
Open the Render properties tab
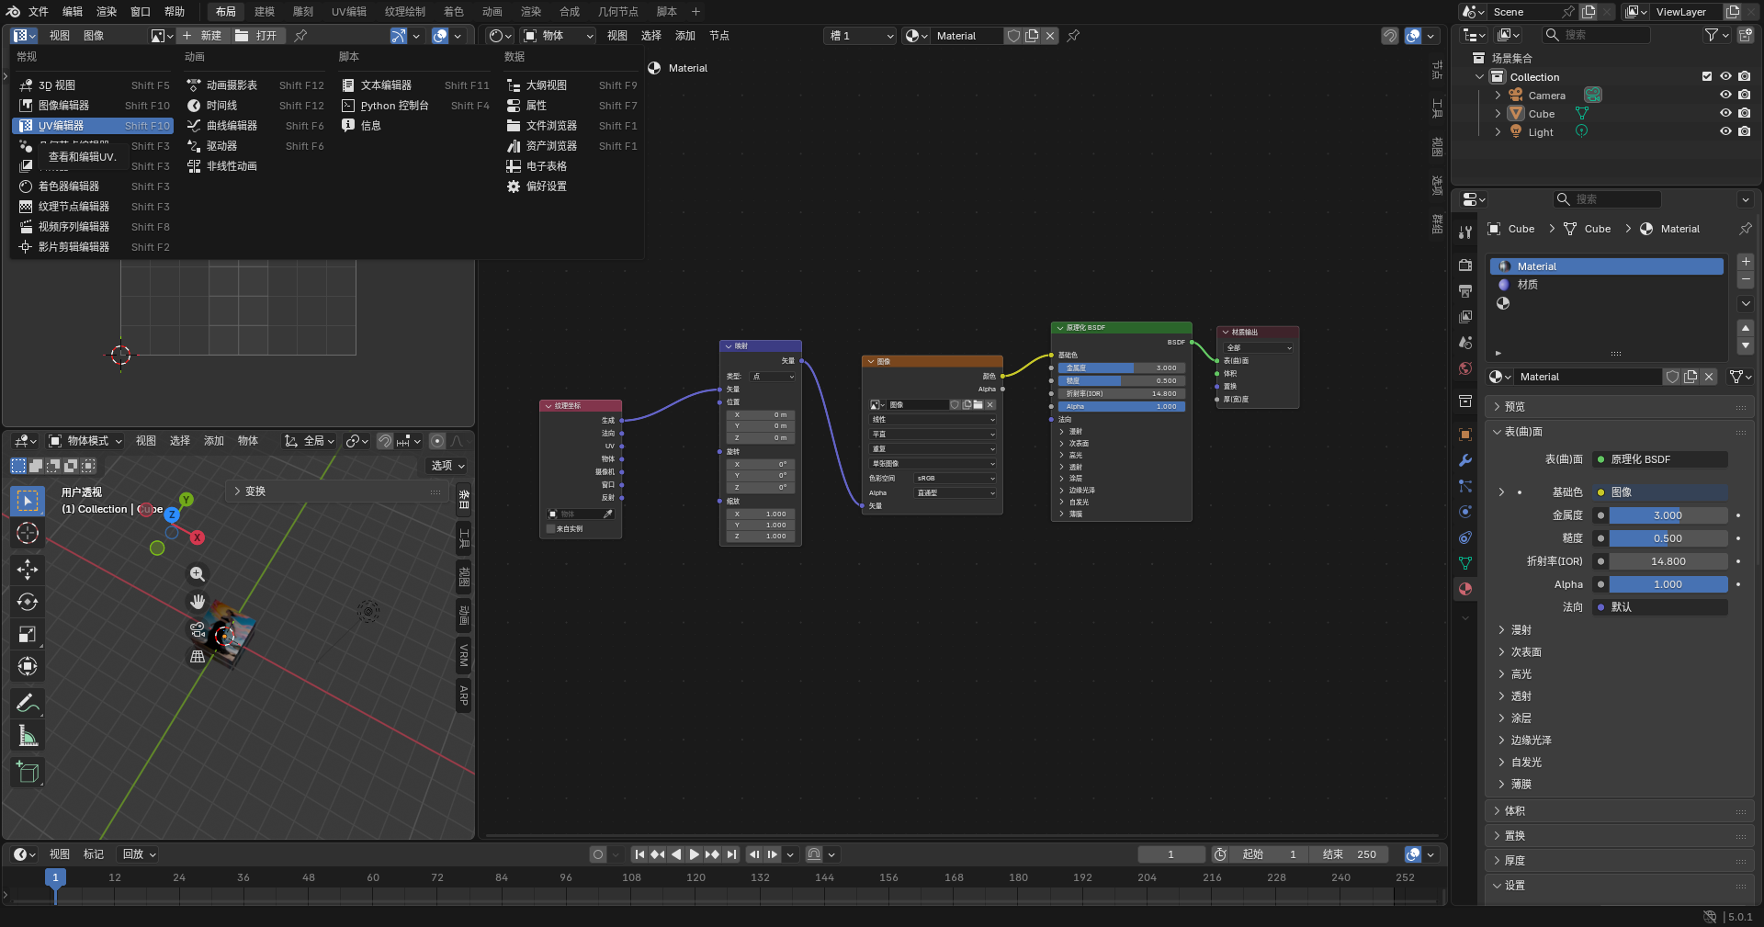pyautogui.click(x=1465, y=266)
